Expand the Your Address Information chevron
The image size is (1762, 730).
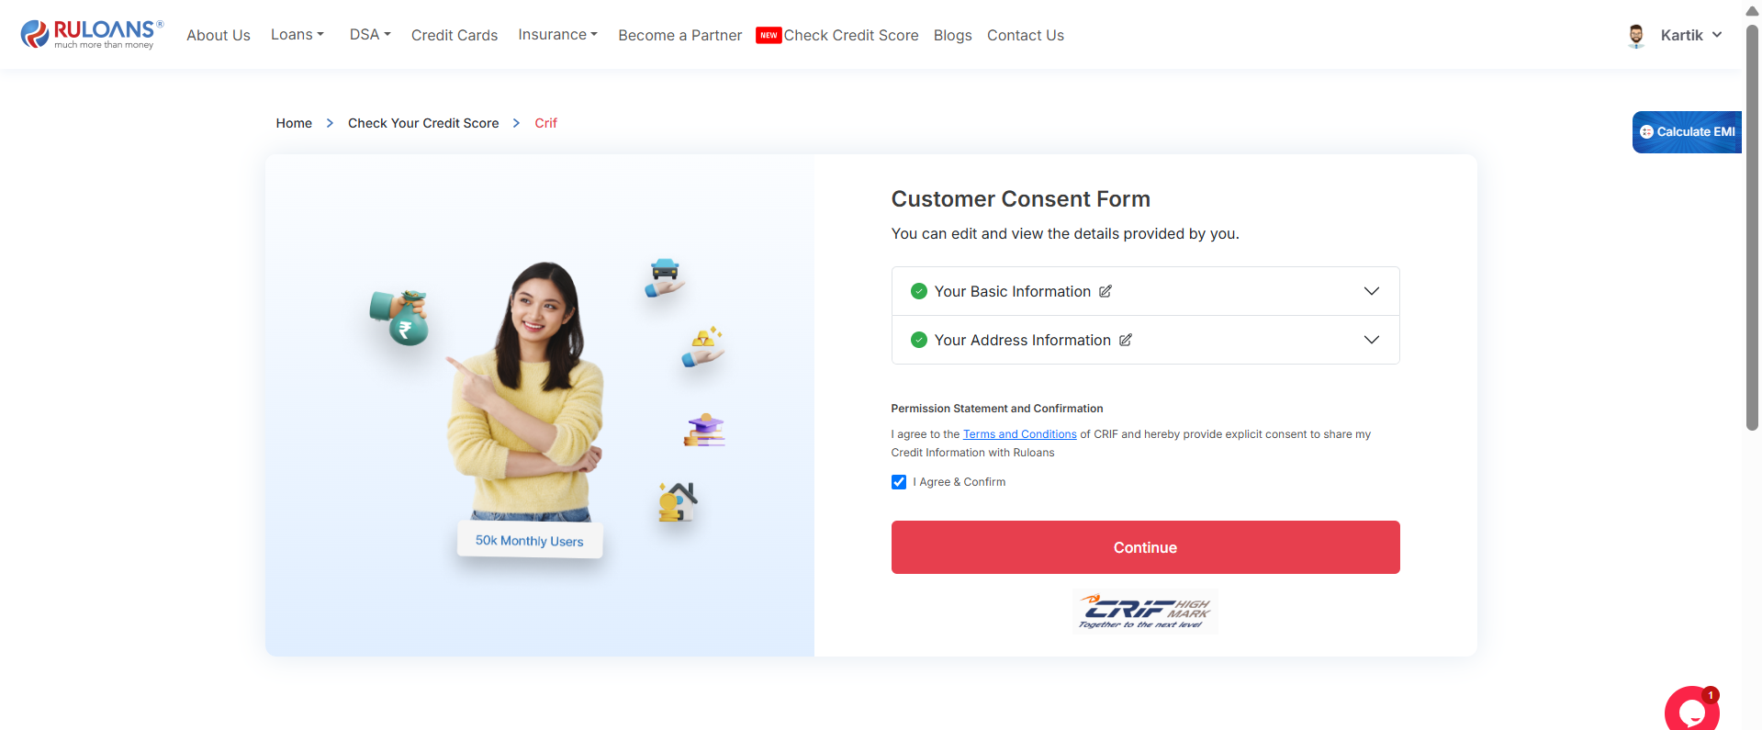pyautogui.click(x=1372, y=340)
